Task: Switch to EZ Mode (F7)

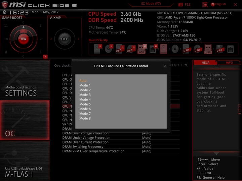Action: pyautogui.click(x=151, y=4)
